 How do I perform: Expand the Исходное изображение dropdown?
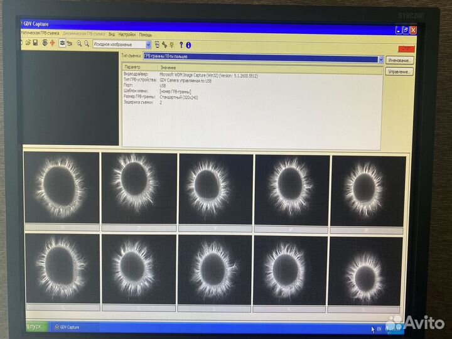148,45
